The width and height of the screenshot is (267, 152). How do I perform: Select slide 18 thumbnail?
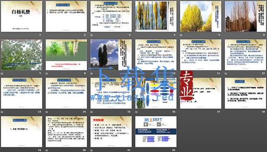point(246,93)
